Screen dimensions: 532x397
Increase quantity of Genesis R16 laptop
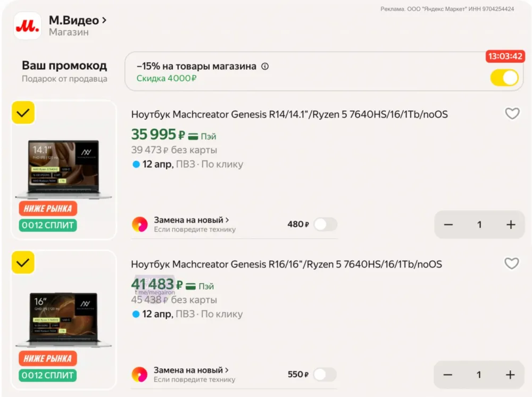(510, 375)
